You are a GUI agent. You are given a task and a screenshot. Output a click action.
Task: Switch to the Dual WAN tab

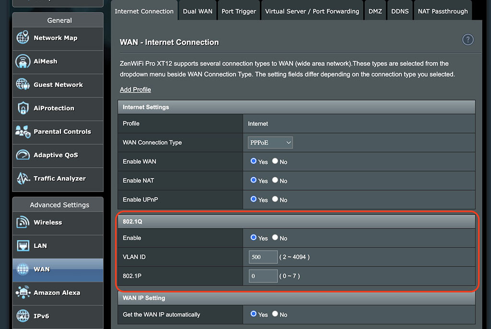click(198, 11)
